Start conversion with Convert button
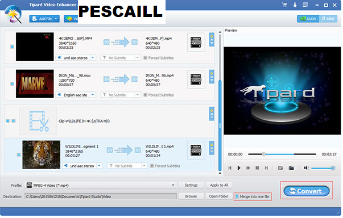The height and width of the screenshot is (218, 343). click(x=307, y=191)
